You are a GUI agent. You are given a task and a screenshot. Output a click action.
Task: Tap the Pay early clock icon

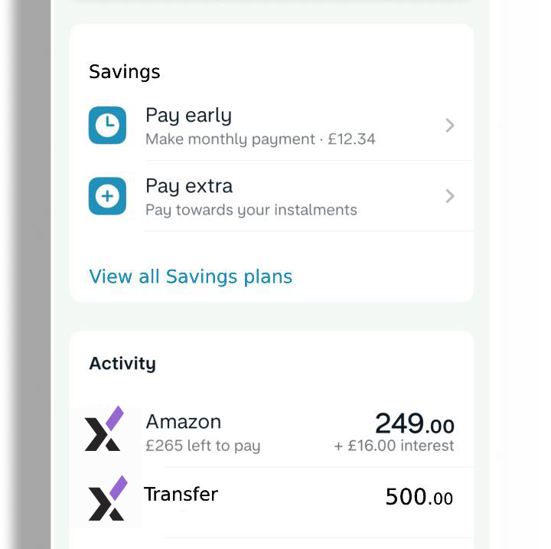click(x=107, y=126)
